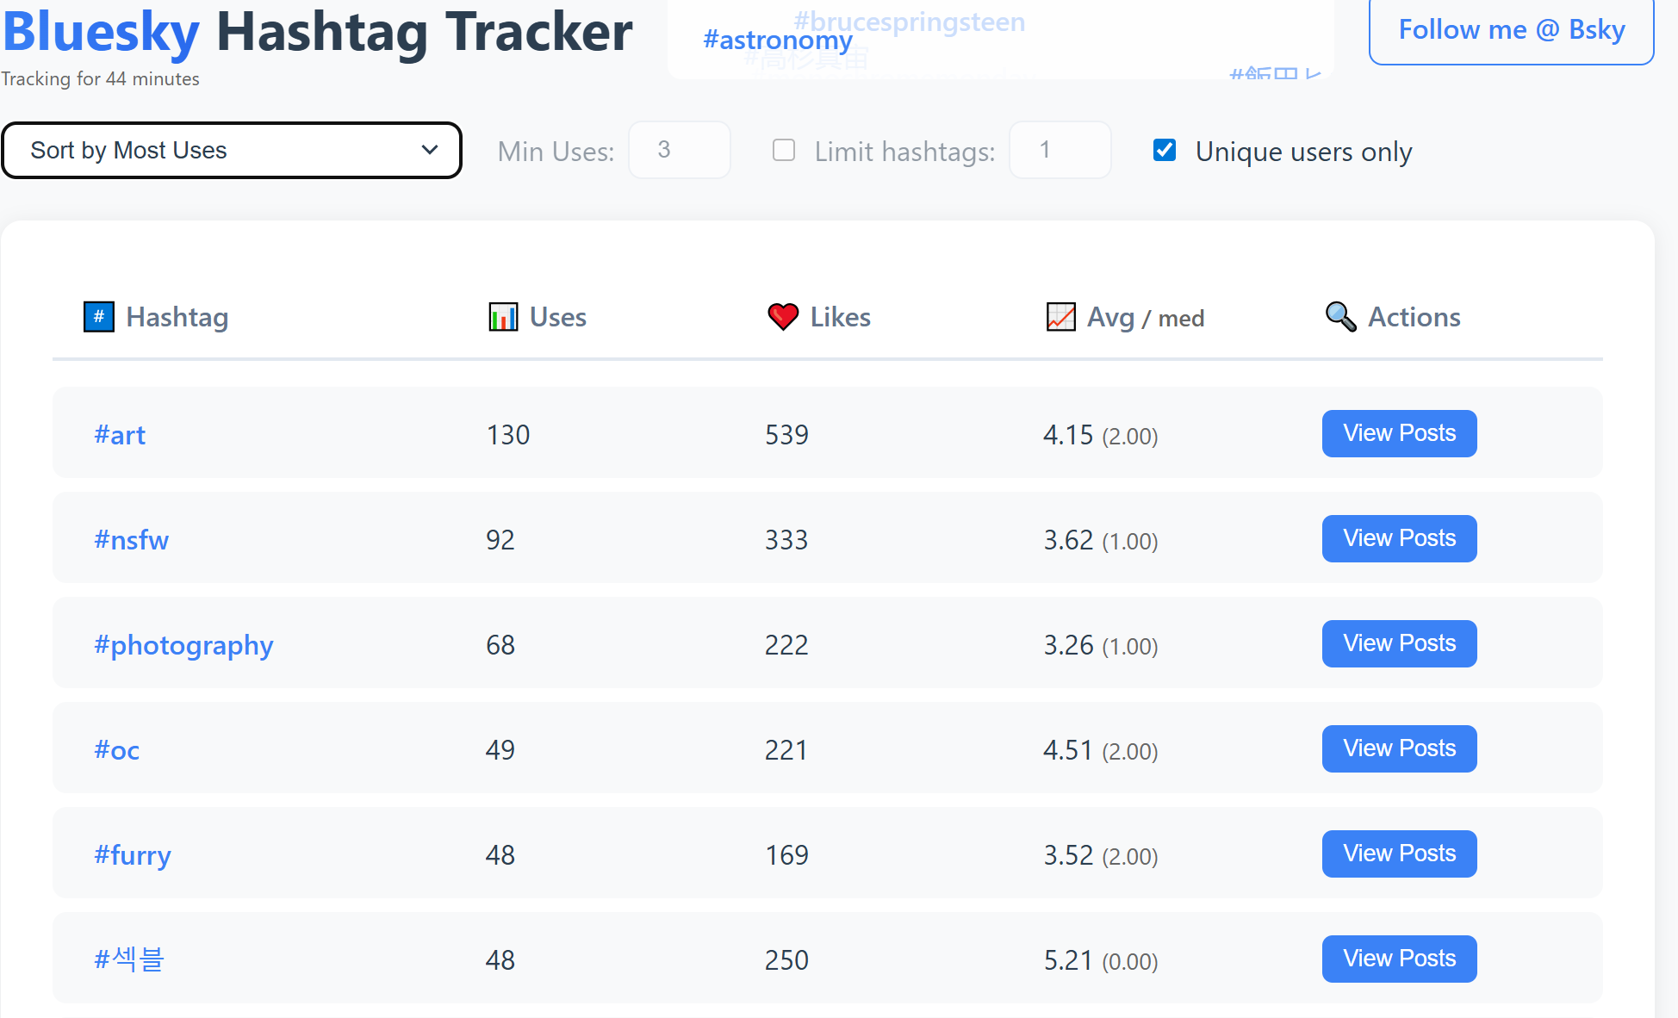Click the 68 uses value for #photography
Viewport: 1678px width, 1018px height.
500,645
